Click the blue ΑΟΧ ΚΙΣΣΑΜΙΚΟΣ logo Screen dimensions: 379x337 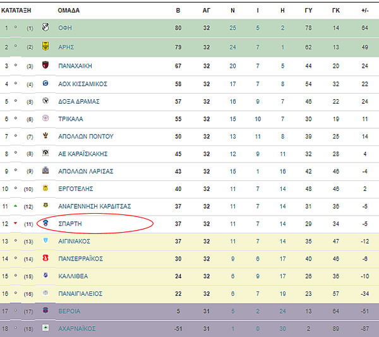point(45,83)
